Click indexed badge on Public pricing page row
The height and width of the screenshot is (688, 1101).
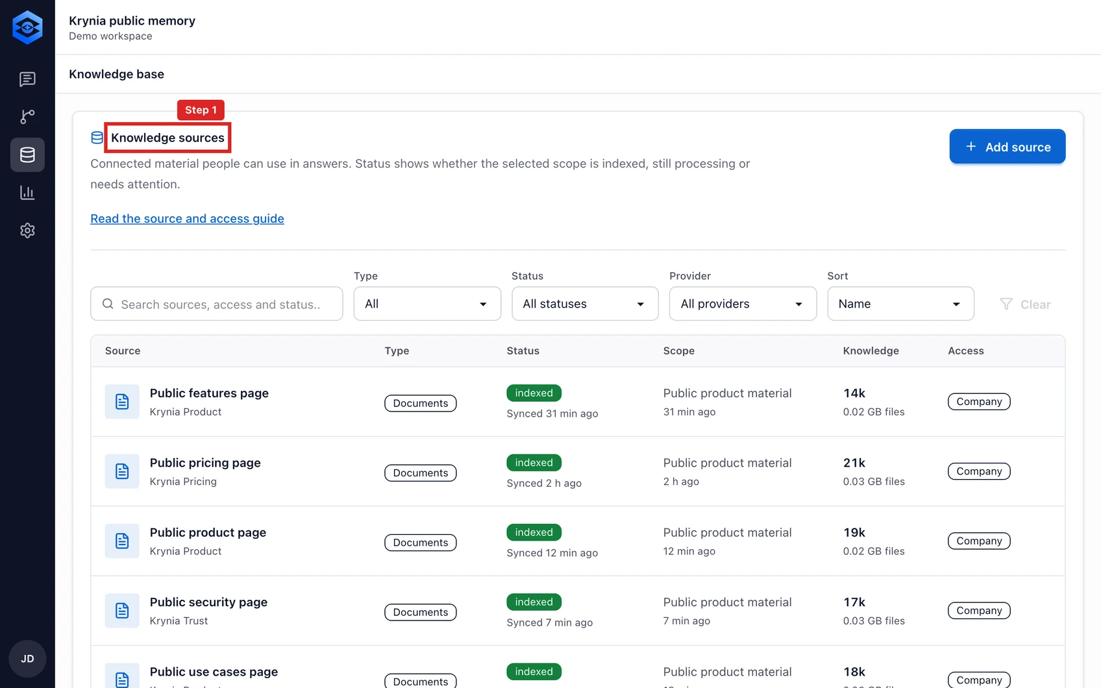click(x=534, y=463)
